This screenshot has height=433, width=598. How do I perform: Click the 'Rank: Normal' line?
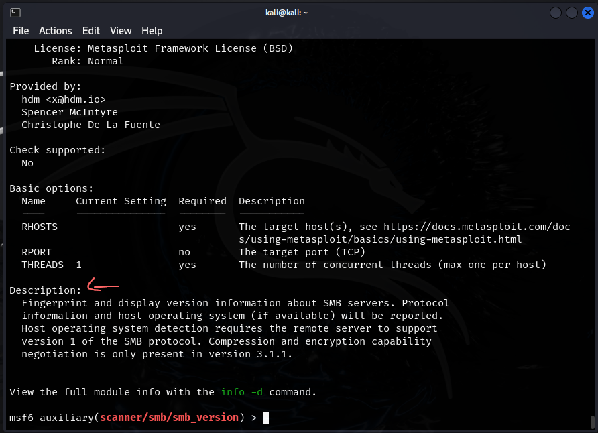pos(88,62)
